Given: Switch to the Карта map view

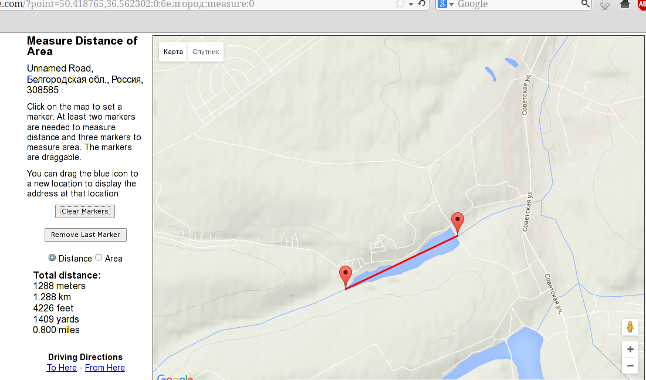Looking at the screenshot, I should pos(173,52).
